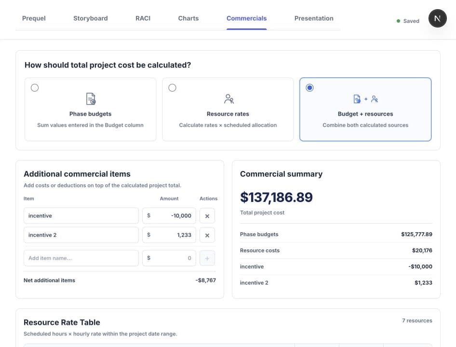Click 'Sum values entered in the Budget column'
This screenshot has width=456, height=347.
(90, 125)
